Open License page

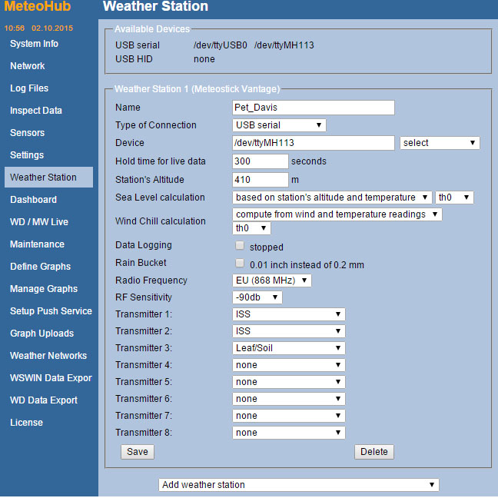pyautogui.click(x=26, y=422)
